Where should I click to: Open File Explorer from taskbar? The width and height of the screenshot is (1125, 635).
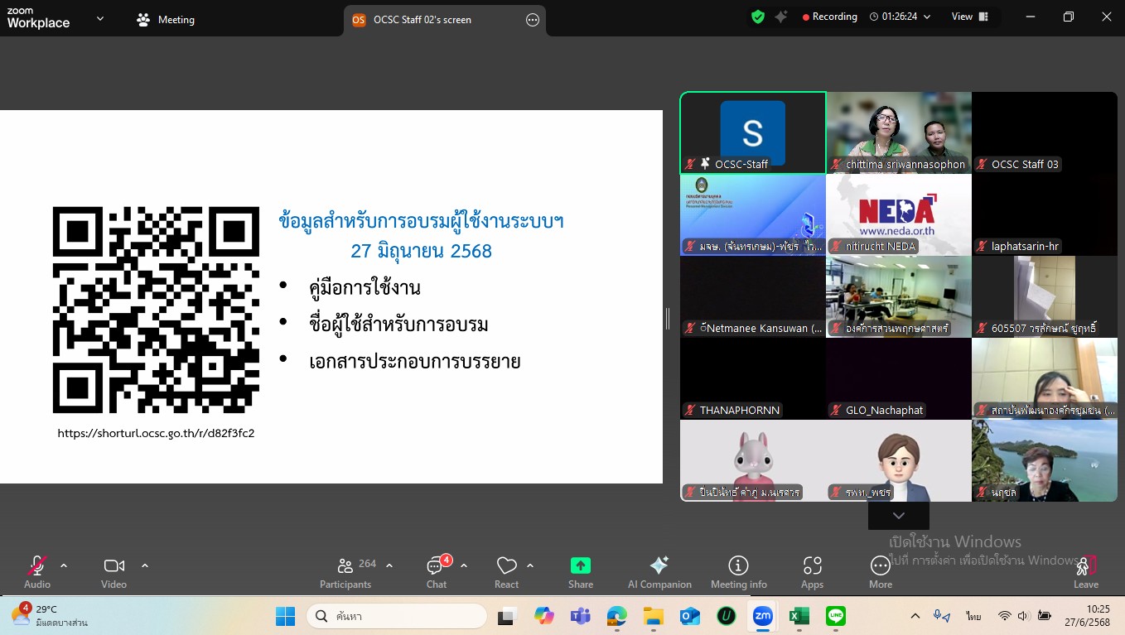[x=654, y=616]
